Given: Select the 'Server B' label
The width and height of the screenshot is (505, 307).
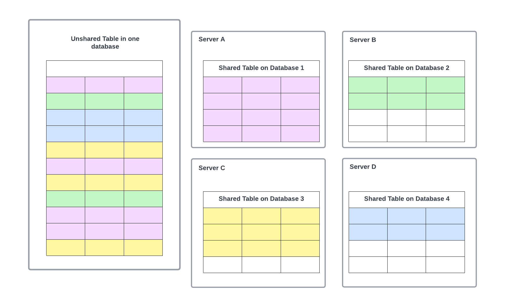Looking at the screenshot, I should [x=363, y=40].
